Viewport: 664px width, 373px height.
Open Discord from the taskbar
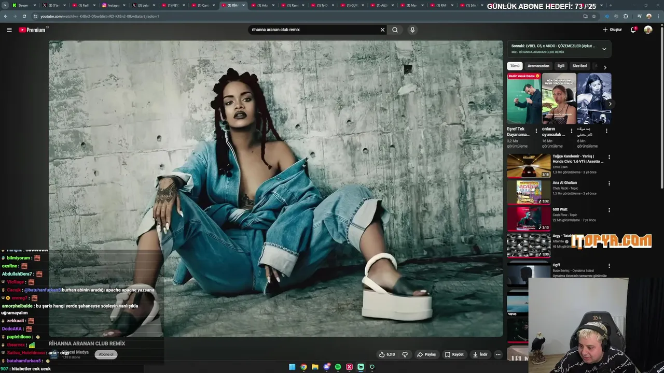click(326, 367)
